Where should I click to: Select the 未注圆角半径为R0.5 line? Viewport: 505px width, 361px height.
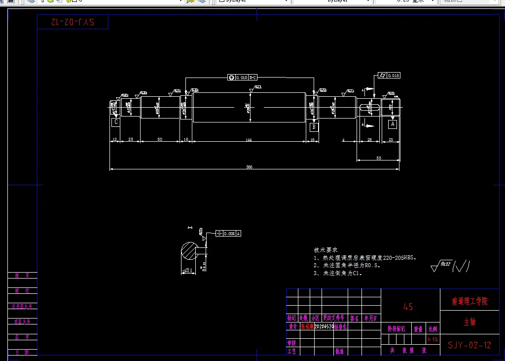(x=347, y=265)
